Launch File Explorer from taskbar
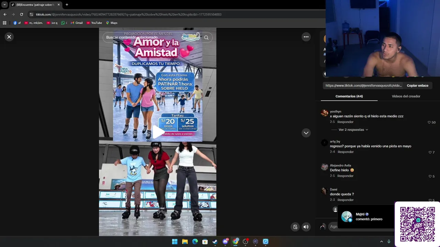Screen dimensions: 440x247 click(185, 242)
